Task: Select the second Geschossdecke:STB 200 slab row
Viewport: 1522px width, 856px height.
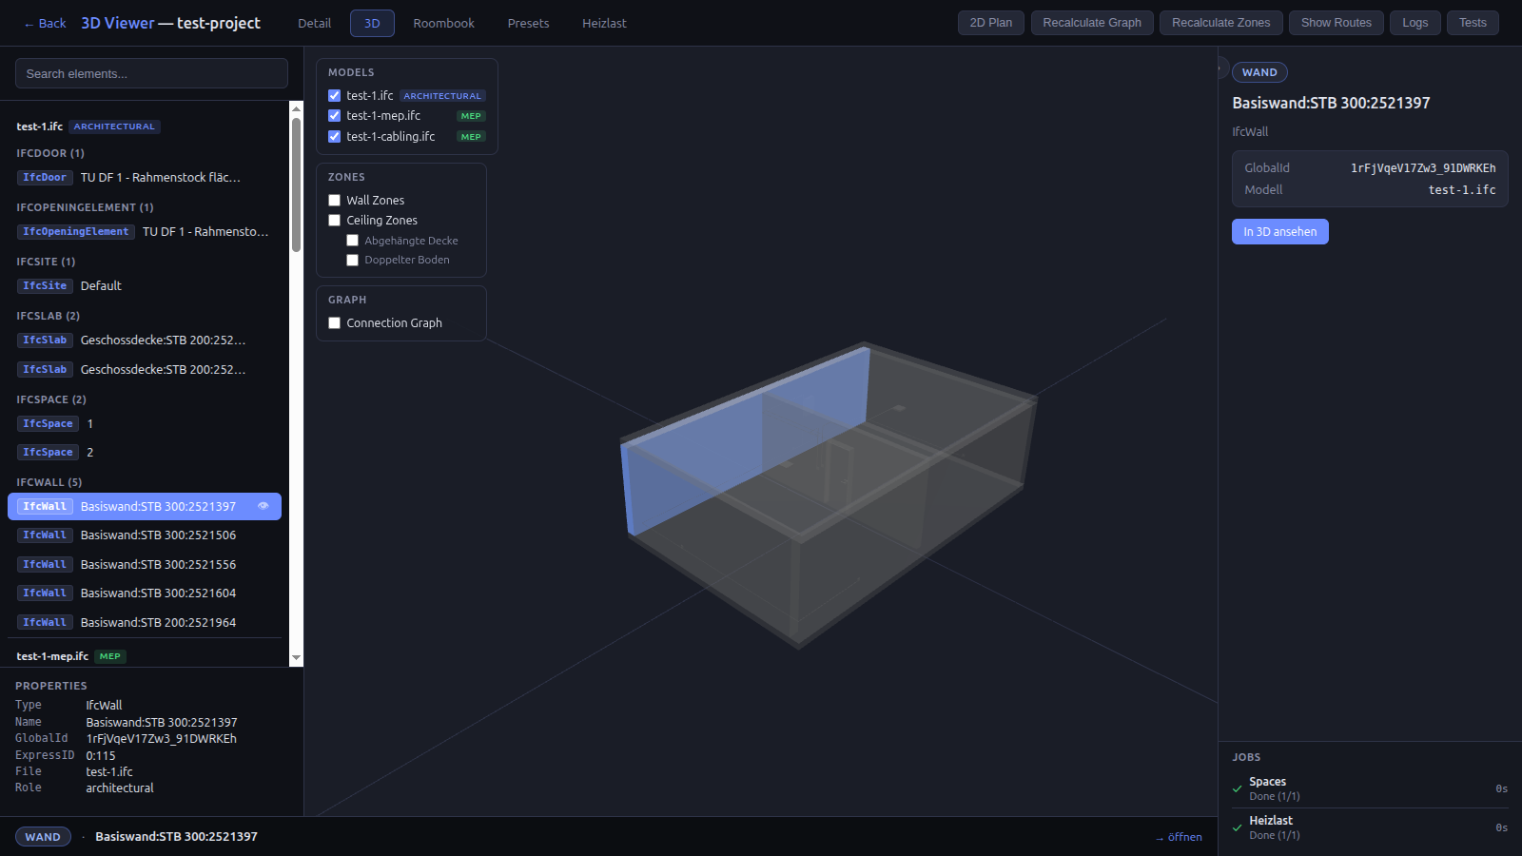Action: (145, 369)
